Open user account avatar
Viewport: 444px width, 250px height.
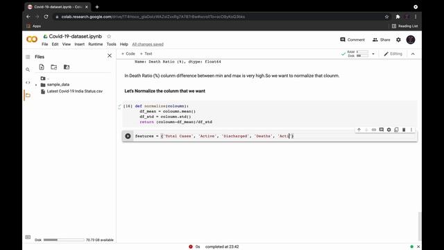(x=411, y=40)
